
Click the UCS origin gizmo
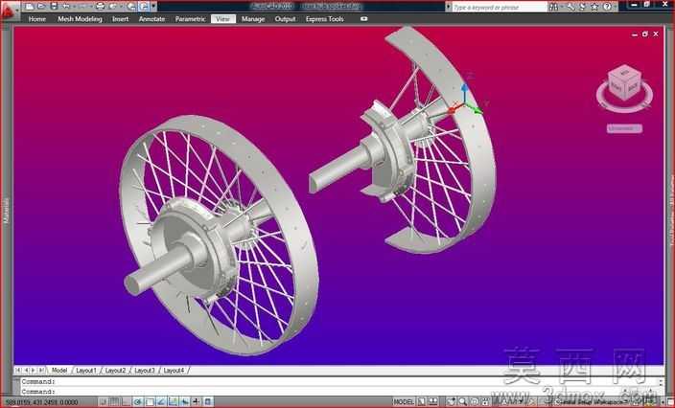464,102
